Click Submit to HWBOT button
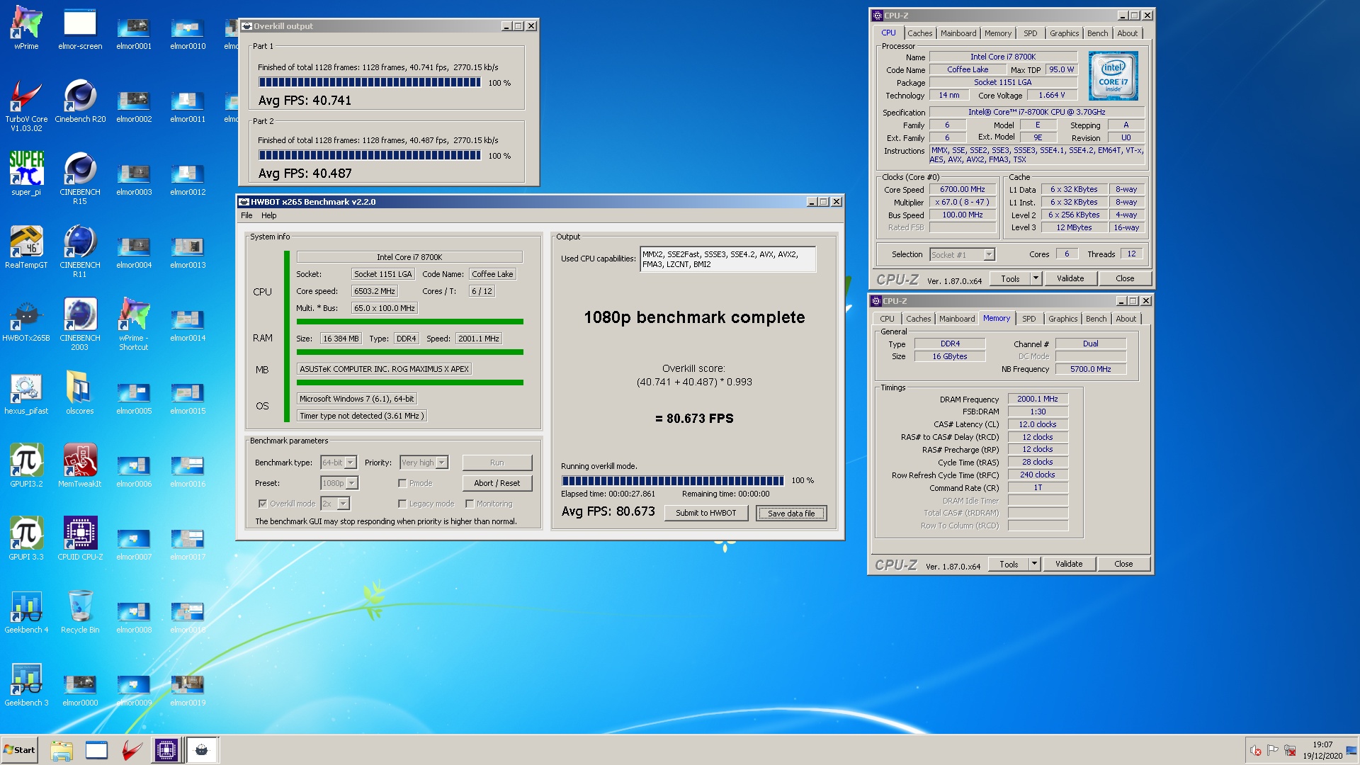The image size is (1360, 765). pyautogui.click(x=705, y=513)
